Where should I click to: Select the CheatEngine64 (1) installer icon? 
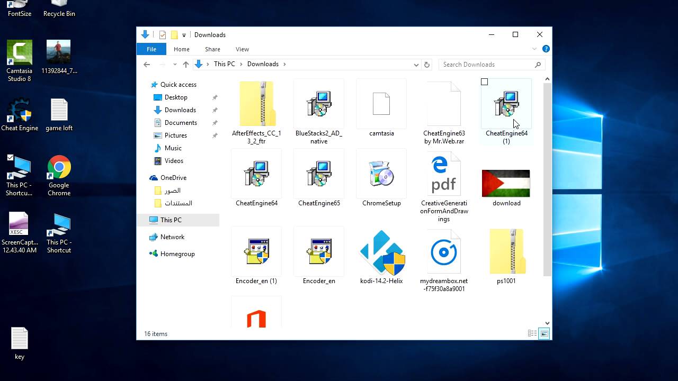point(506,104)
